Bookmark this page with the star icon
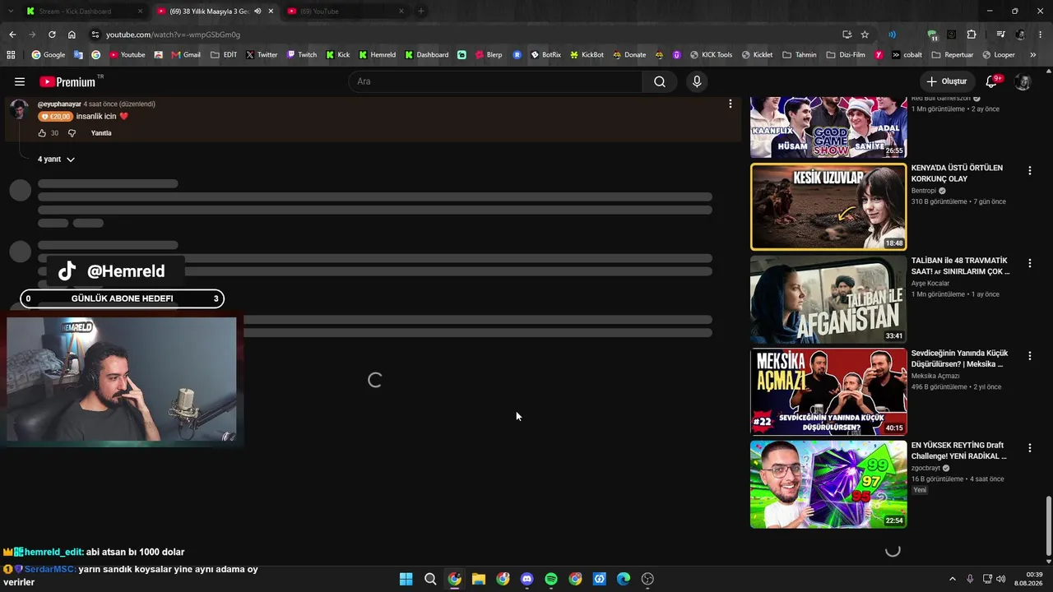This screenshot has width=1053, height=592. [865, 35]
